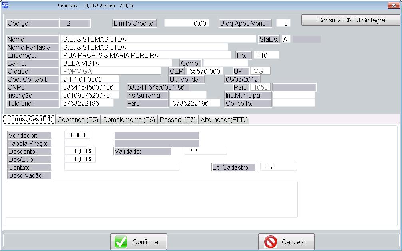The width and height of the screenshot is (402, 251).
Task: Click the CEP postal code field
Action: 204,71
